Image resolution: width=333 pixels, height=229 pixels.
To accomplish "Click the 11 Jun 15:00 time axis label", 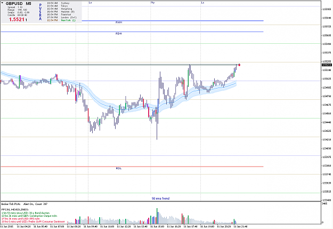I will (157, 226).
